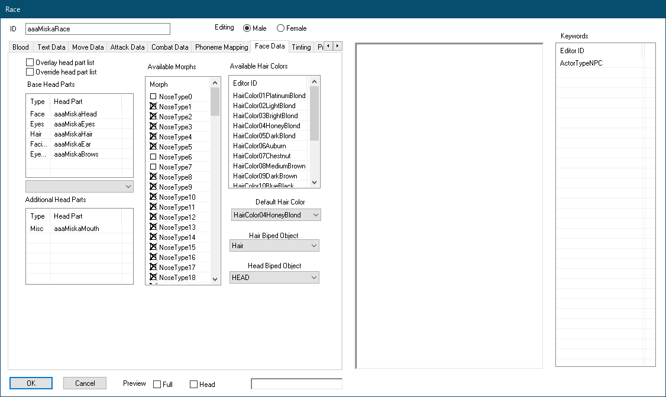Viewport: 666px width, 397px height.
Task: Open the Default Hair Color dropdown
Action: (x=315, y=215)
